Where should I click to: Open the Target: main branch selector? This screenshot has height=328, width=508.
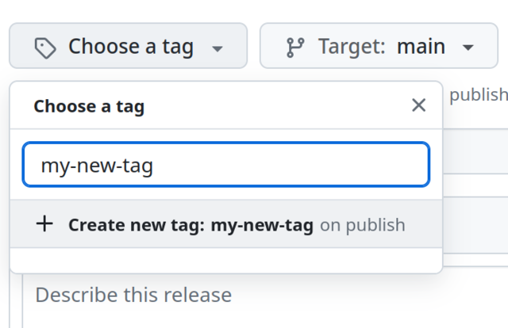pos(378,47)
